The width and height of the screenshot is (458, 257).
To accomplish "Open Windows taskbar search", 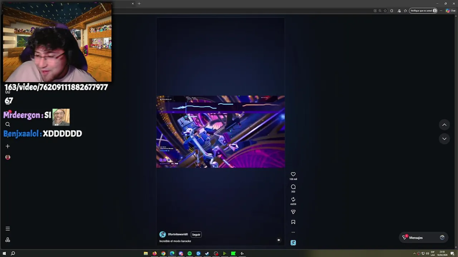I will pyautogui.click(x=13, y=253).
